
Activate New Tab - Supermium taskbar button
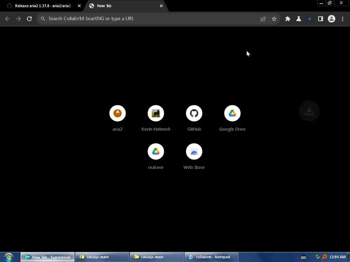click(48, 257)
